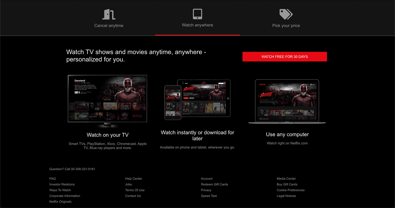This screenshot has width=395, height=208.
Task: Click the tablet icon above Watch anywhere
Action: [197, 14]
